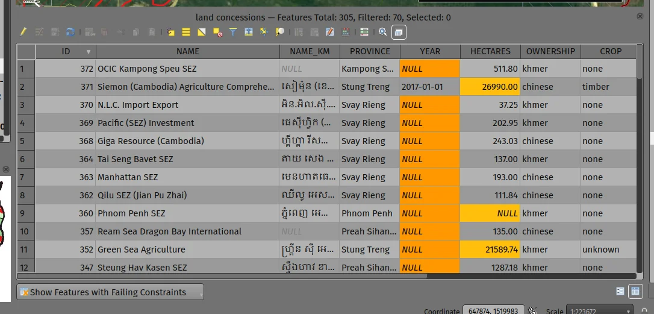Click the HECTARES column header
This screenshot has width=654, height=314.
(490, 52)
